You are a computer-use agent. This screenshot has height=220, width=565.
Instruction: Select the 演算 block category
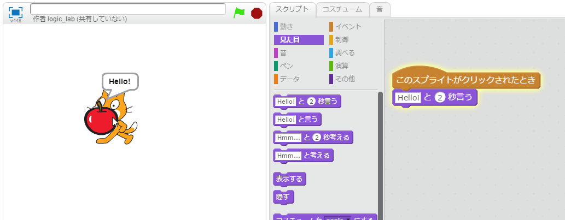[342, 66]
